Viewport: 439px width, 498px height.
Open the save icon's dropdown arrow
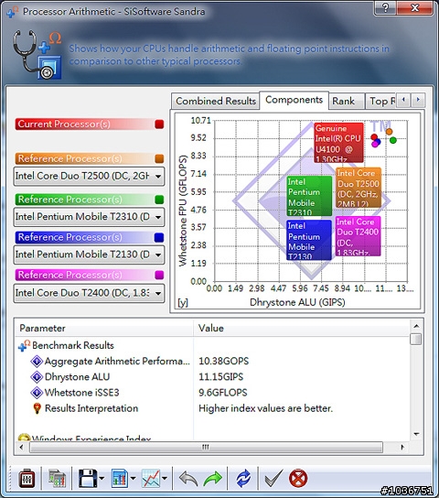(102, 478)
